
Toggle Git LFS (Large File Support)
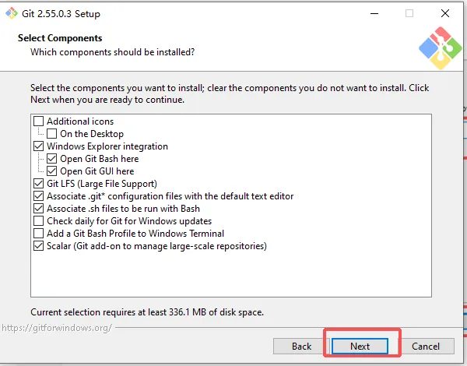point(38,184)
